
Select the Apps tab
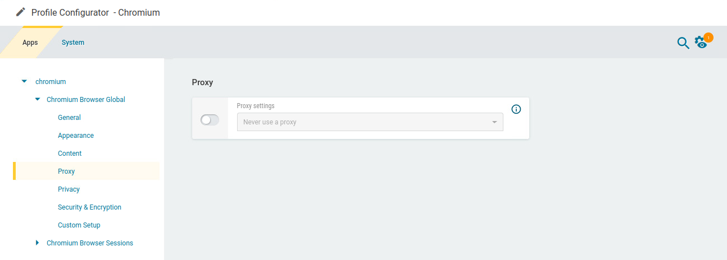[x=30, y=43]
